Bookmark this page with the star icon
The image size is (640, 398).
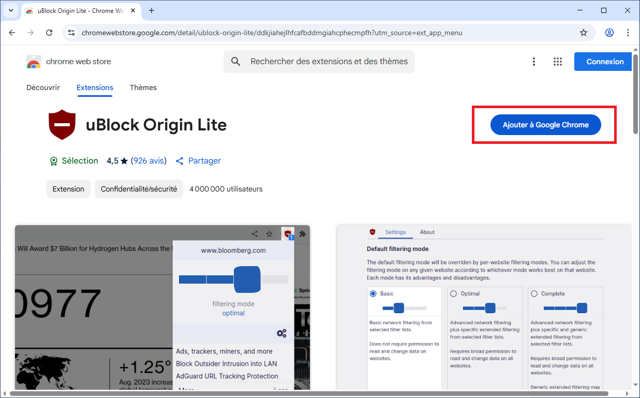[584, 33]
